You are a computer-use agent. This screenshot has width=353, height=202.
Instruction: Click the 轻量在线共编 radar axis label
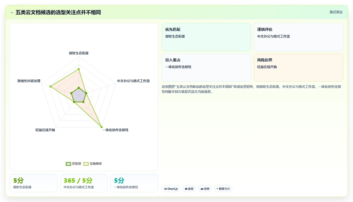tap(45, 130)
